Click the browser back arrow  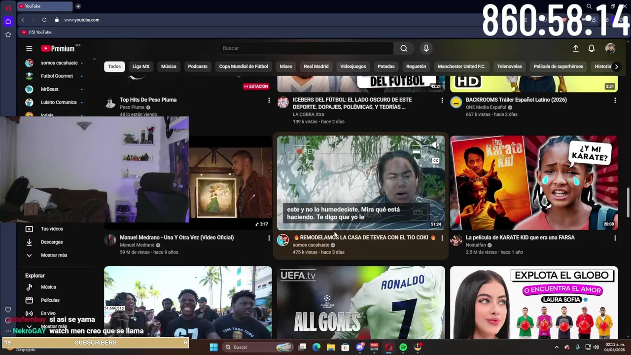[x=23, y=20]
